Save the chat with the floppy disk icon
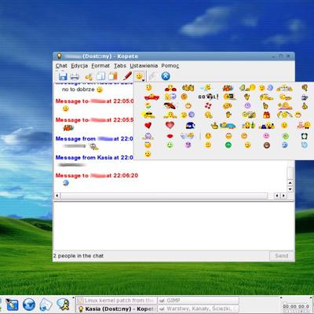This screenshot has width=314, height=314. (x=63, y=76)
